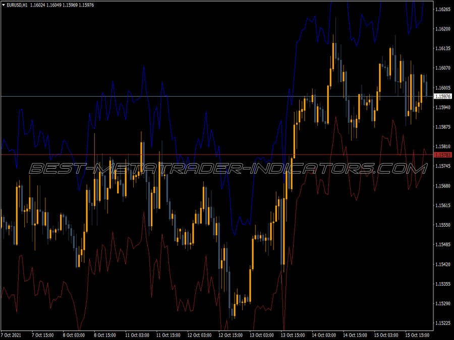Select the 1.15875 price scale value
The height and width of the screenshot is (340, 454).
[x=443, y=127]
